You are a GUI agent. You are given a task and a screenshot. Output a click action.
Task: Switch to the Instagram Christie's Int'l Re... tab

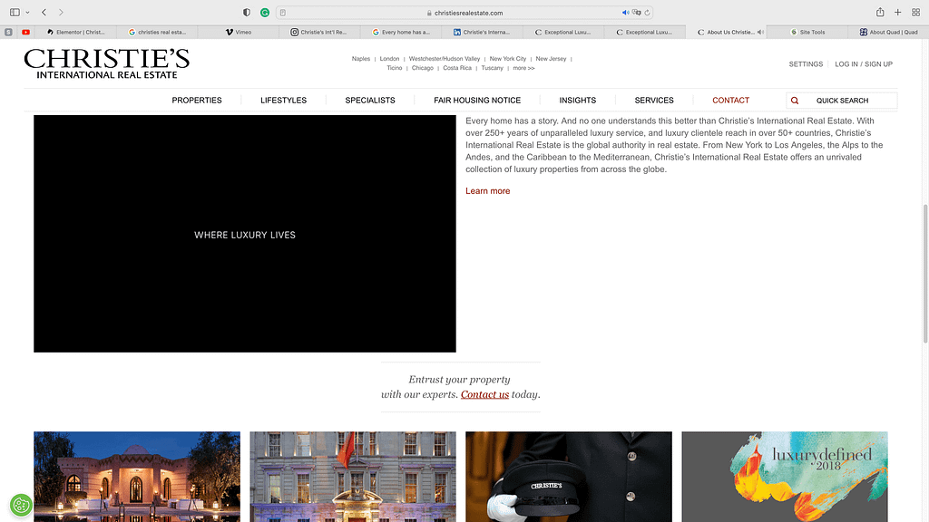click(320, 32)
